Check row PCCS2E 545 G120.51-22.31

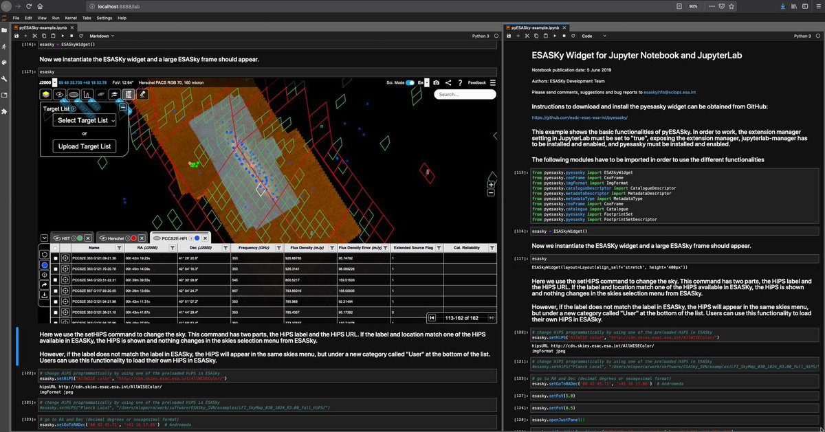55,280
